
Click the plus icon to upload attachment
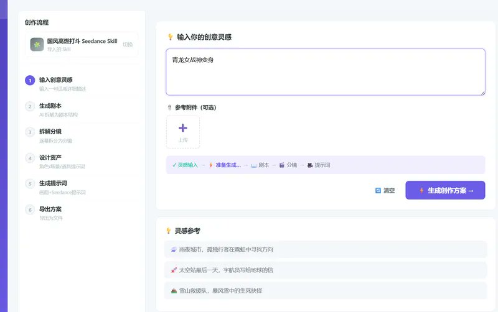click(x=183, y=128)
